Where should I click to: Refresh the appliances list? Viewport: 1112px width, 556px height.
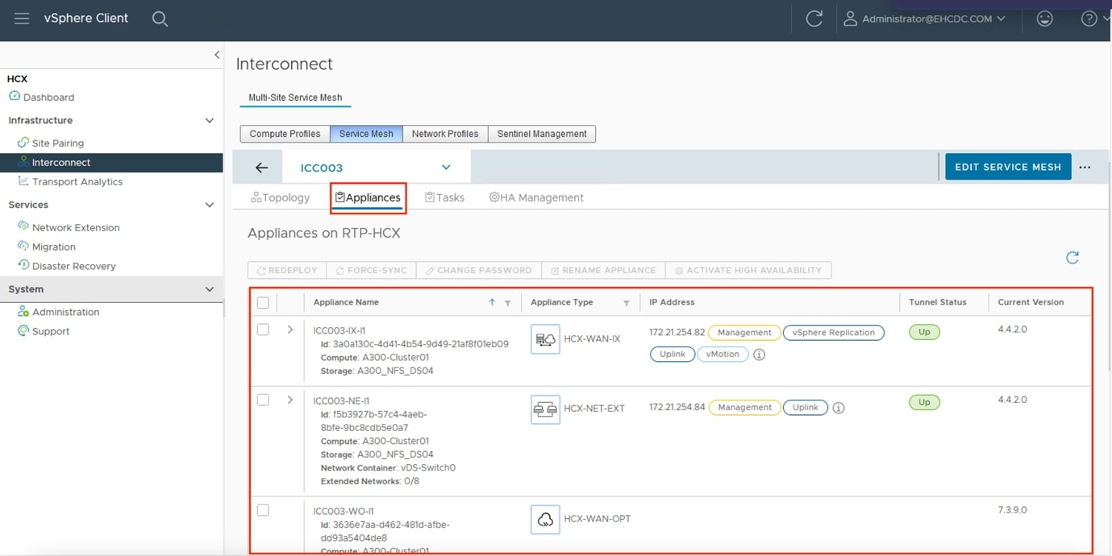point(1072,258)
